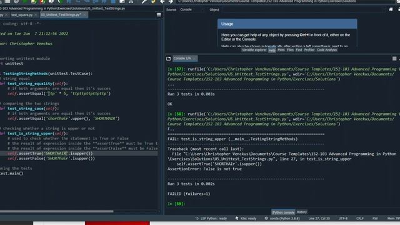This screenshot has width=400, height=225.
Task: Click the assertFalse('SHORTHair'.isupper()) line
Action: coord(51,158)
